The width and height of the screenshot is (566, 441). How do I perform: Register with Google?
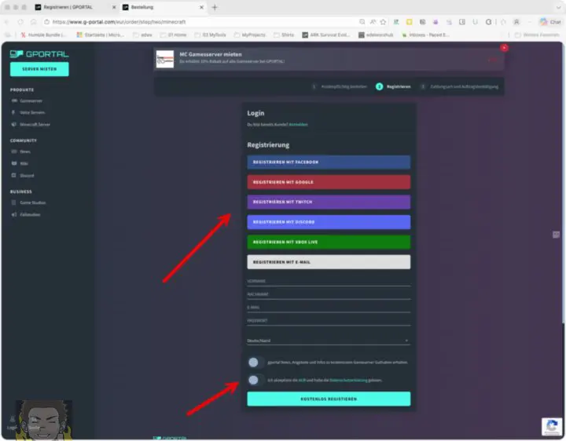tap(329, 182)
